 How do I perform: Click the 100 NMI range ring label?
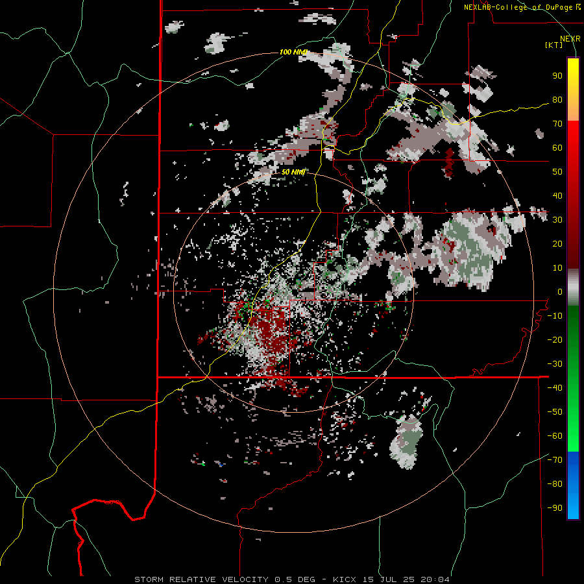point(293,52)
